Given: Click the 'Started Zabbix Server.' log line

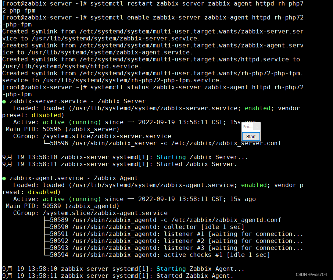Looking at the screenshot, I should 119,164.
